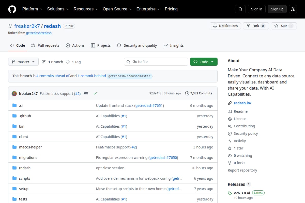The image size is (305, 203).
Task: Click the folder icon for migrations
Action: click(x=14, y=158)
